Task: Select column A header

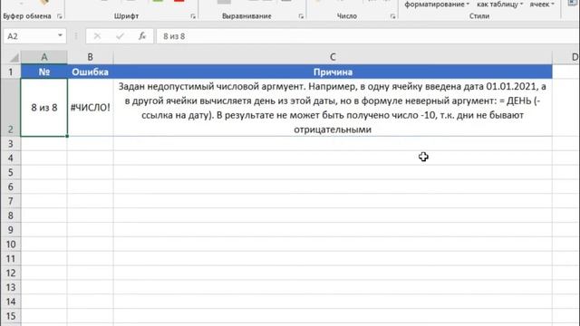Action: pos(44,57)
